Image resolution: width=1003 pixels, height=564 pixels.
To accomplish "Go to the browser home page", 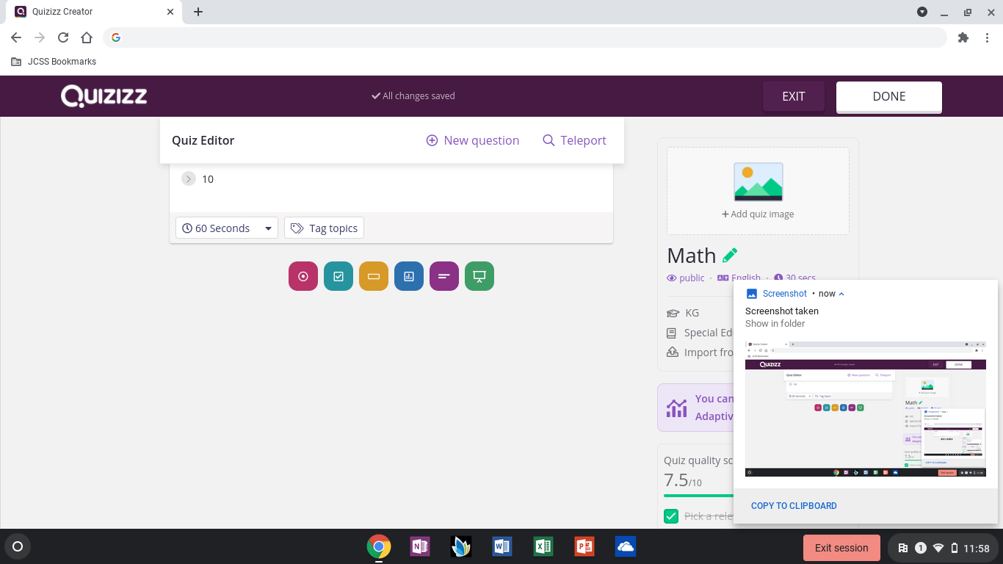I will coord(87,37).
